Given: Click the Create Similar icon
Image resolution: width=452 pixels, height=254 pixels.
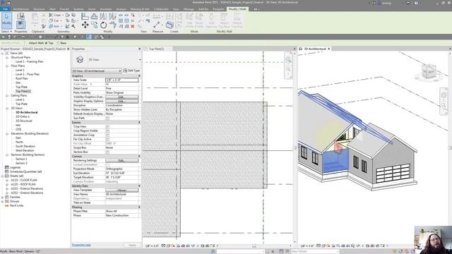Looking at the screenshot, I should tap(169, 25).
